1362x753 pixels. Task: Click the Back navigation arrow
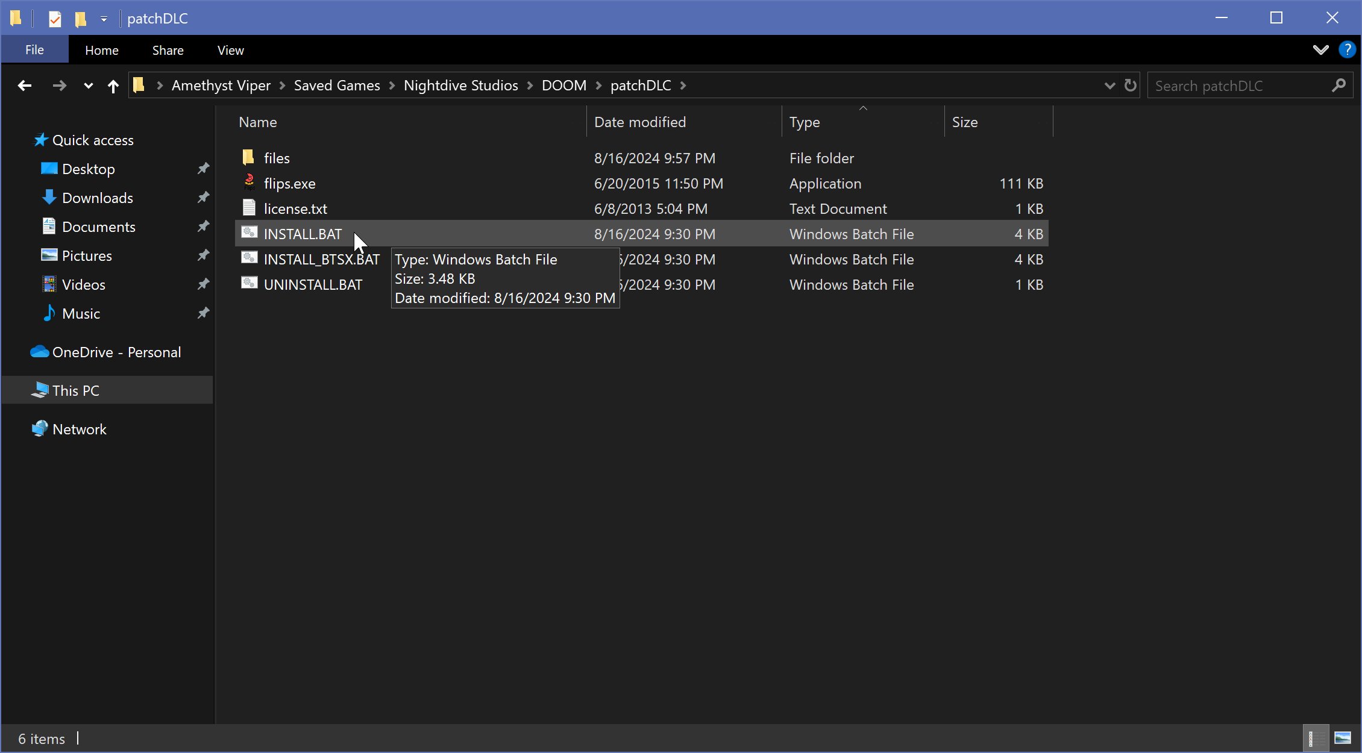tap(25, 86)
